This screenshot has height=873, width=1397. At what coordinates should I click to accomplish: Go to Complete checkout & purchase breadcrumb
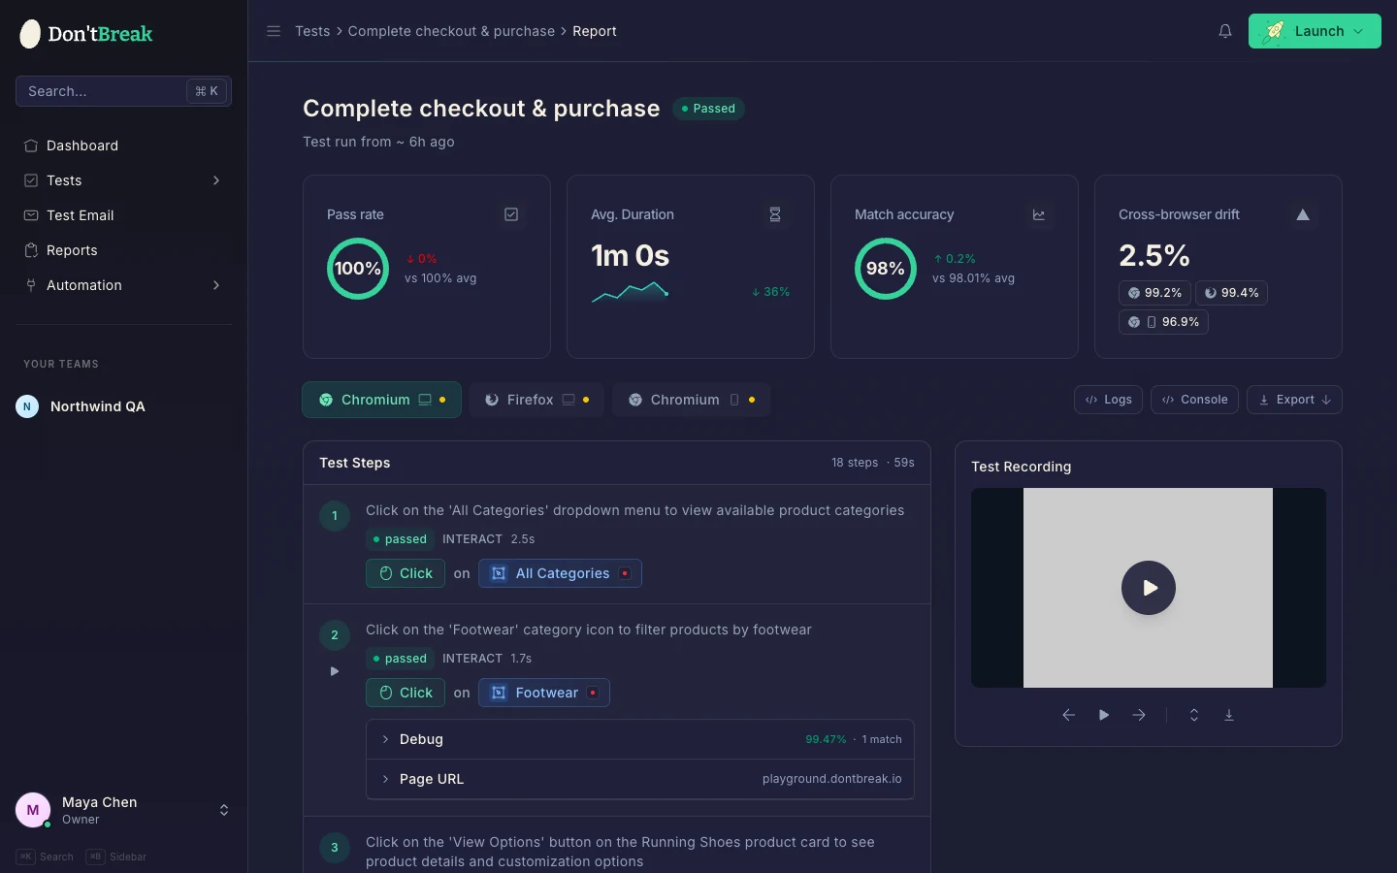(451, 31)
